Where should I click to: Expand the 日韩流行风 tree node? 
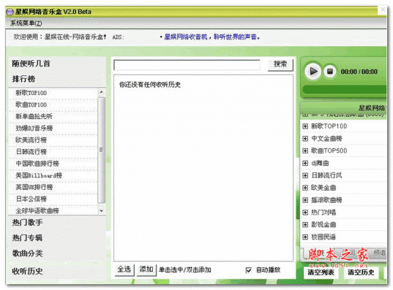pyautogui.click(x=305, y=175)
